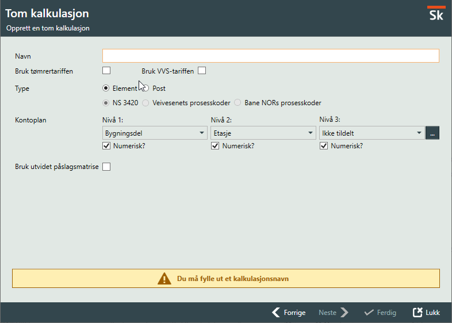Screen dimensions: 452x323
Task: Choose NS 3420 radio option
Action: tap(106, 103)
